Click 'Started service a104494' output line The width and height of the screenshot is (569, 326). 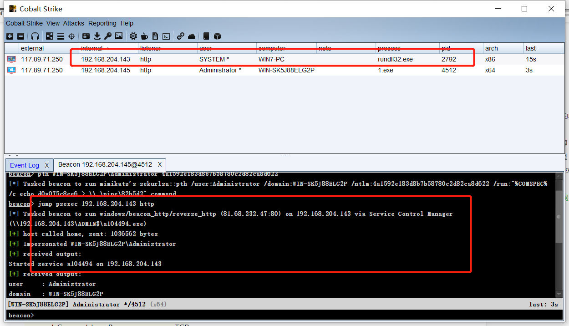(85, 264)
